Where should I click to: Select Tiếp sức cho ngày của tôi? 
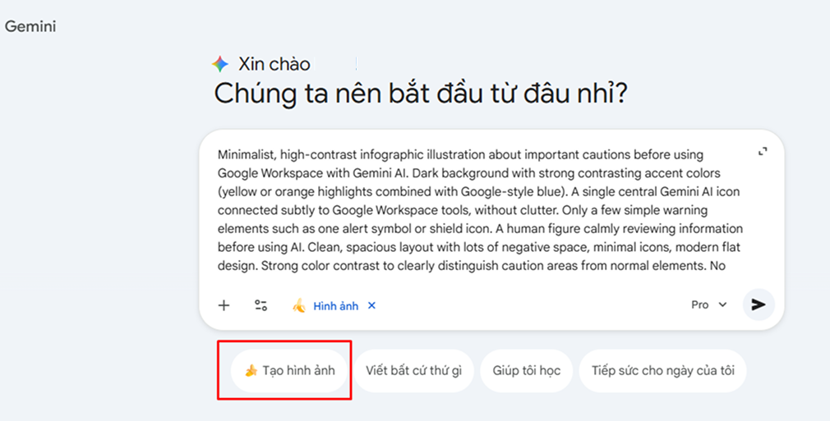(x=663, y=371)
